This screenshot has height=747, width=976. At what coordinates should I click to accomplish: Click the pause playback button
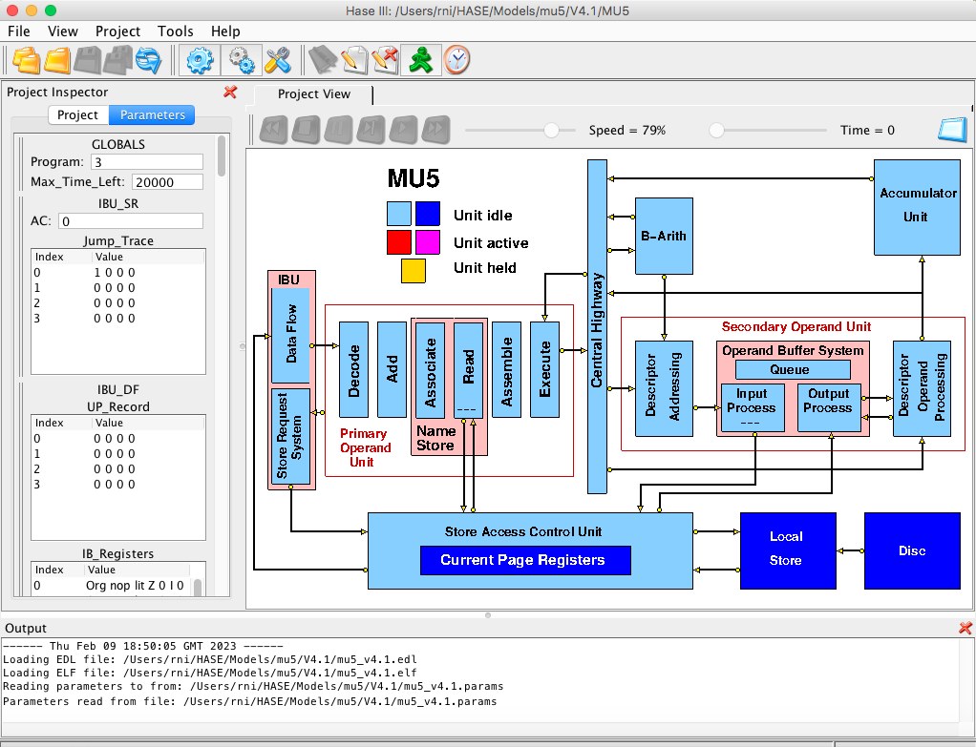(x=338, y=130)
